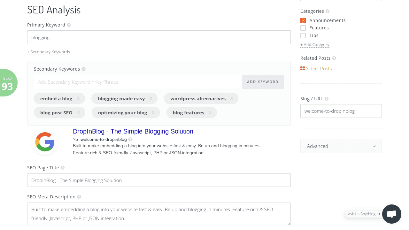This screenshot has width=409, height=230.
Task: Uncheck the Announcements category
Action: [303, 20]
